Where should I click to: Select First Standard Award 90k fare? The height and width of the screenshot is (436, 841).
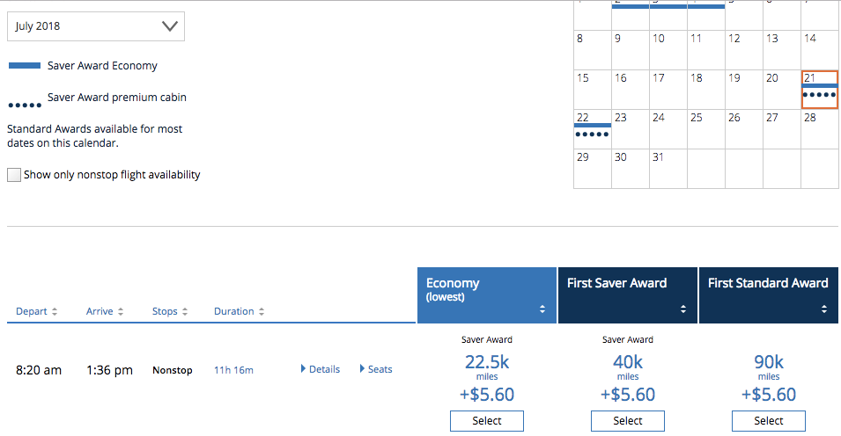(768, 421)
